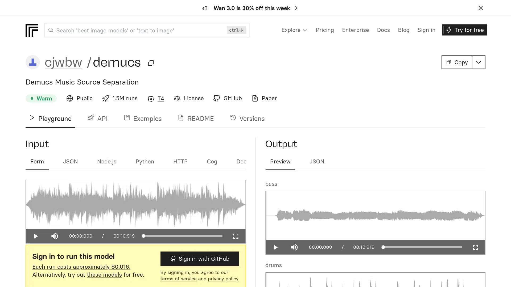Sign in with GitHub
Screen dimensions: 511x287
(200, 259)
